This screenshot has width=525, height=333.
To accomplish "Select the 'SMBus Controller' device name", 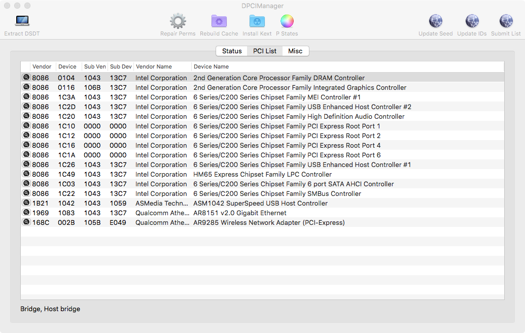I will tap(277, 193).
